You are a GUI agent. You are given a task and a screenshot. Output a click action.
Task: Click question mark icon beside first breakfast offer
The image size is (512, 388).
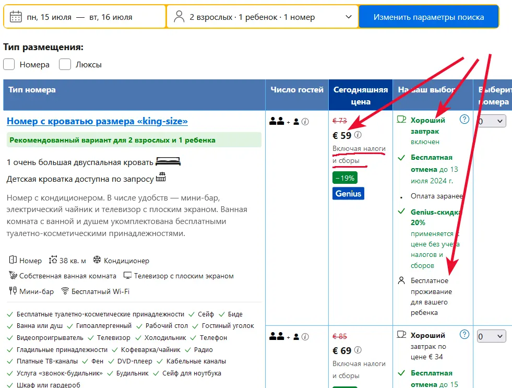tap(464, 120)
